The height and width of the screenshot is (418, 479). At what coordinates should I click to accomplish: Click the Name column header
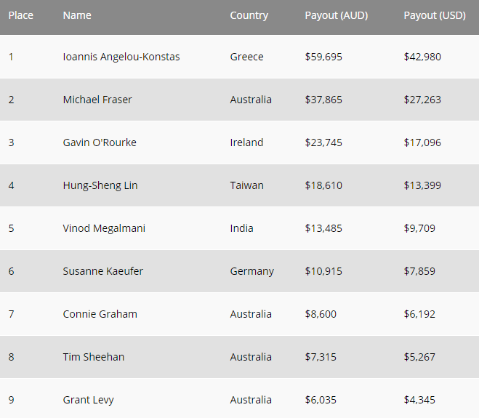[x=77, y=15]
